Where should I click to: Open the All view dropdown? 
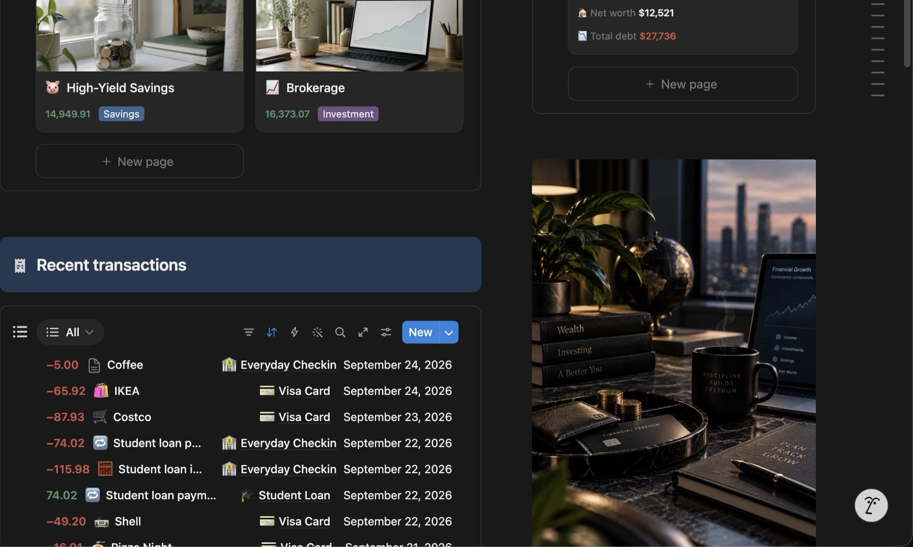coord(70,332)
